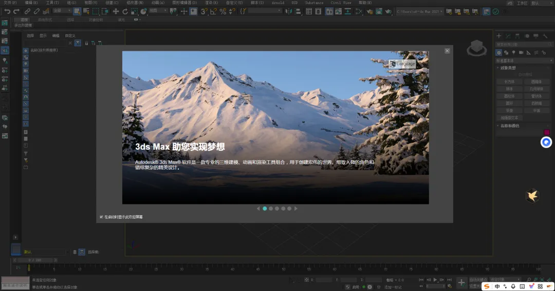The height and width of the screenshot is (291, 555).
Task: Open the 渲染(R) menu
Action: pos(211,3)
